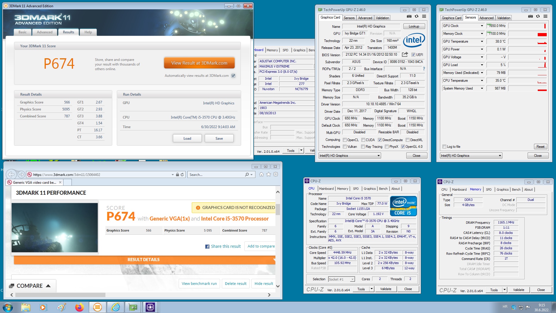Take a screenshot in the GPU-Z Graphics Card window
This screenshot has height=313, width=556.
(409, 16)
